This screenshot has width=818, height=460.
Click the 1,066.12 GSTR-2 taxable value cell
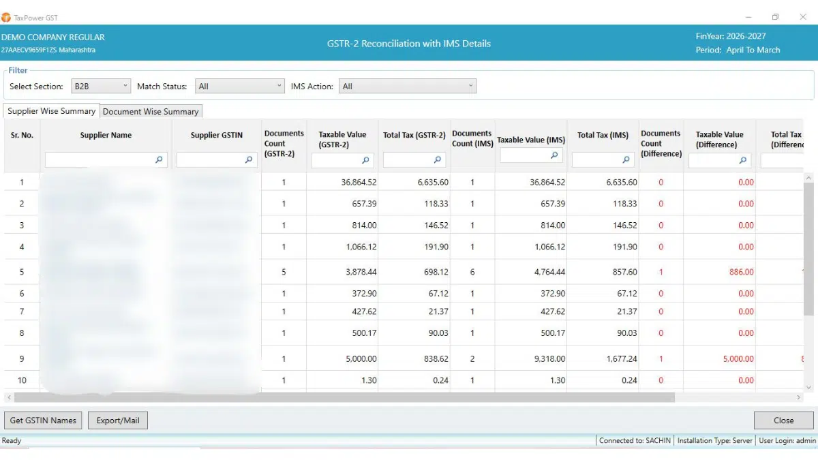click(x=361, y=247)
